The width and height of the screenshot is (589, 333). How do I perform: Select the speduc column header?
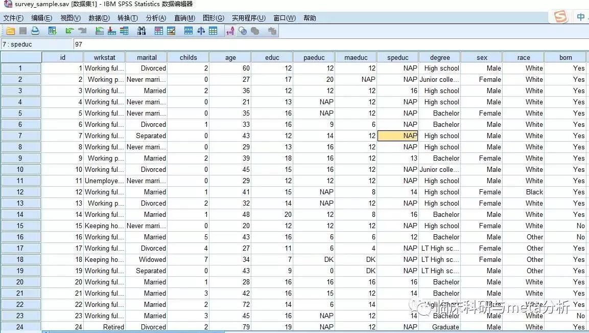pyautogui.click(x=397, y=58)
